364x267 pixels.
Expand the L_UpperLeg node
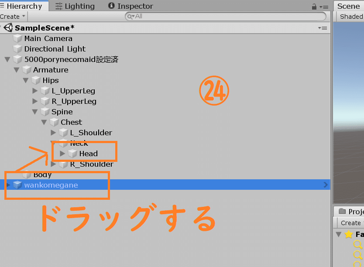click(x=35, y=91)
